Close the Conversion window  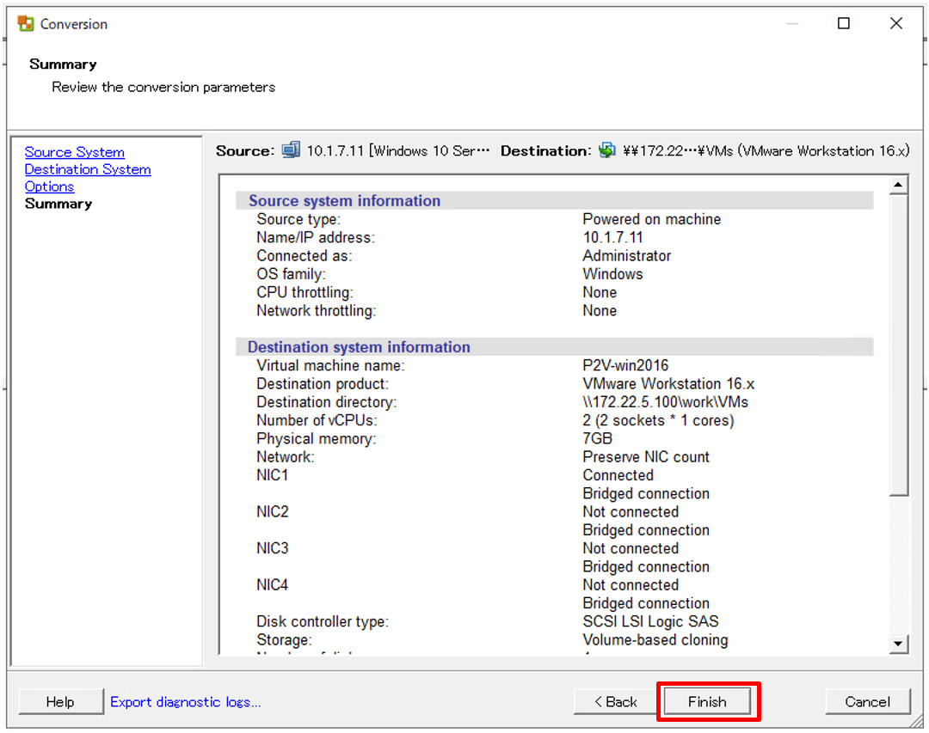click(x=896, y=23)
